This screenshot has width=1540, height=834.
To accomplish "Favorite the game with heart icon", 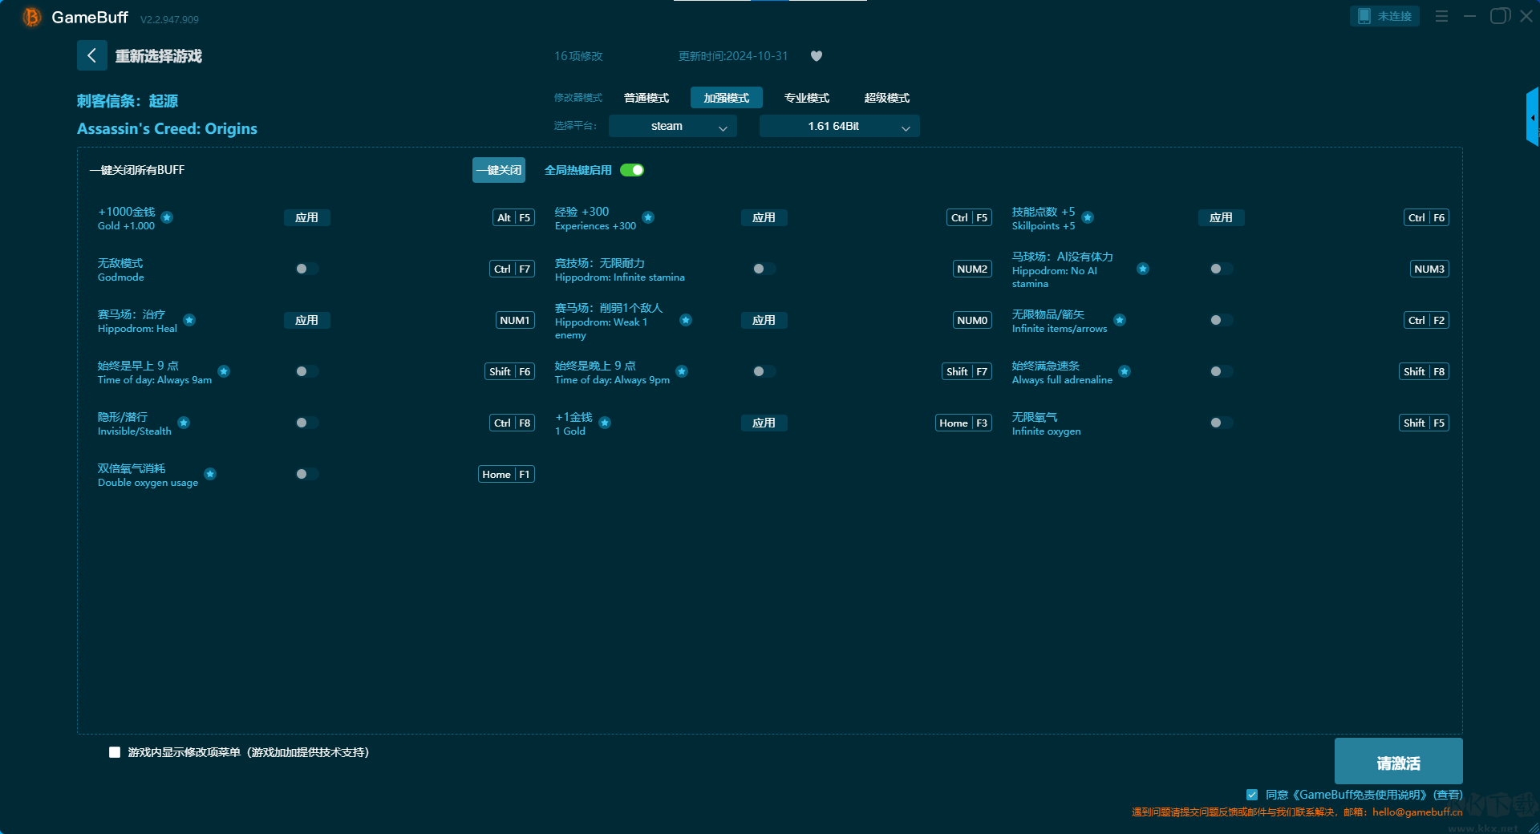I will (817, 56).
